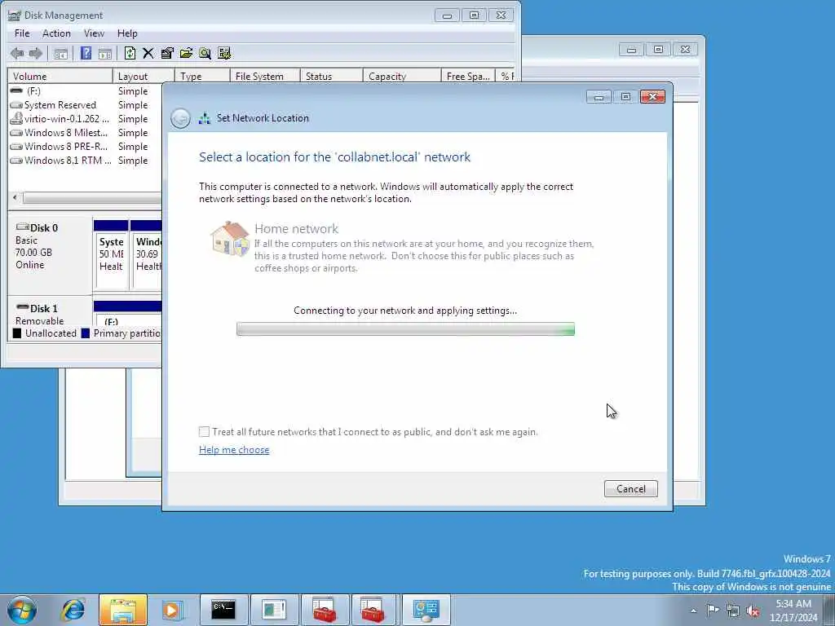Click the Forward arrow in Disk Management toolbar
Image resolution: width=835 pixels, height=626 pixels.
(36, 53)
